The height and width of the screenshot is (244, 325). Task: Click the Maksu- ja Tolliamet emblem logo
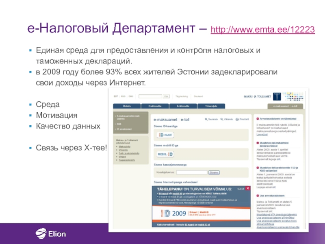pyautogui.click(x=277, y=96)
